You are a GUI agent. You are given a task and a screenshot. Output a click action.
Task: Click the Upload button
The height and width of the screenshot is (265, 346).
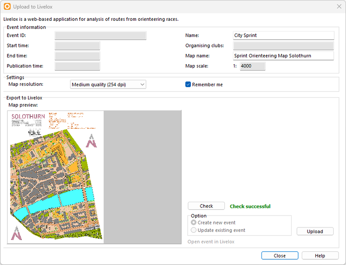point(315,231)
